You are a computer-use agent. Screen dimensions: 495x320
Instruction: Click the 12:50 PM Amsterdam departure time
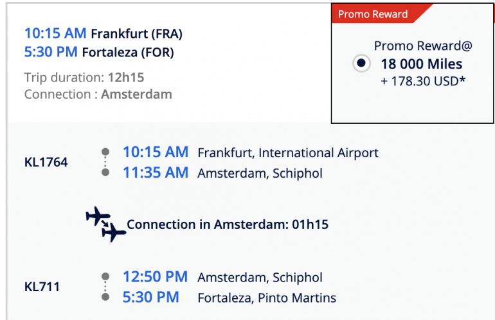(x=156, y=277)
